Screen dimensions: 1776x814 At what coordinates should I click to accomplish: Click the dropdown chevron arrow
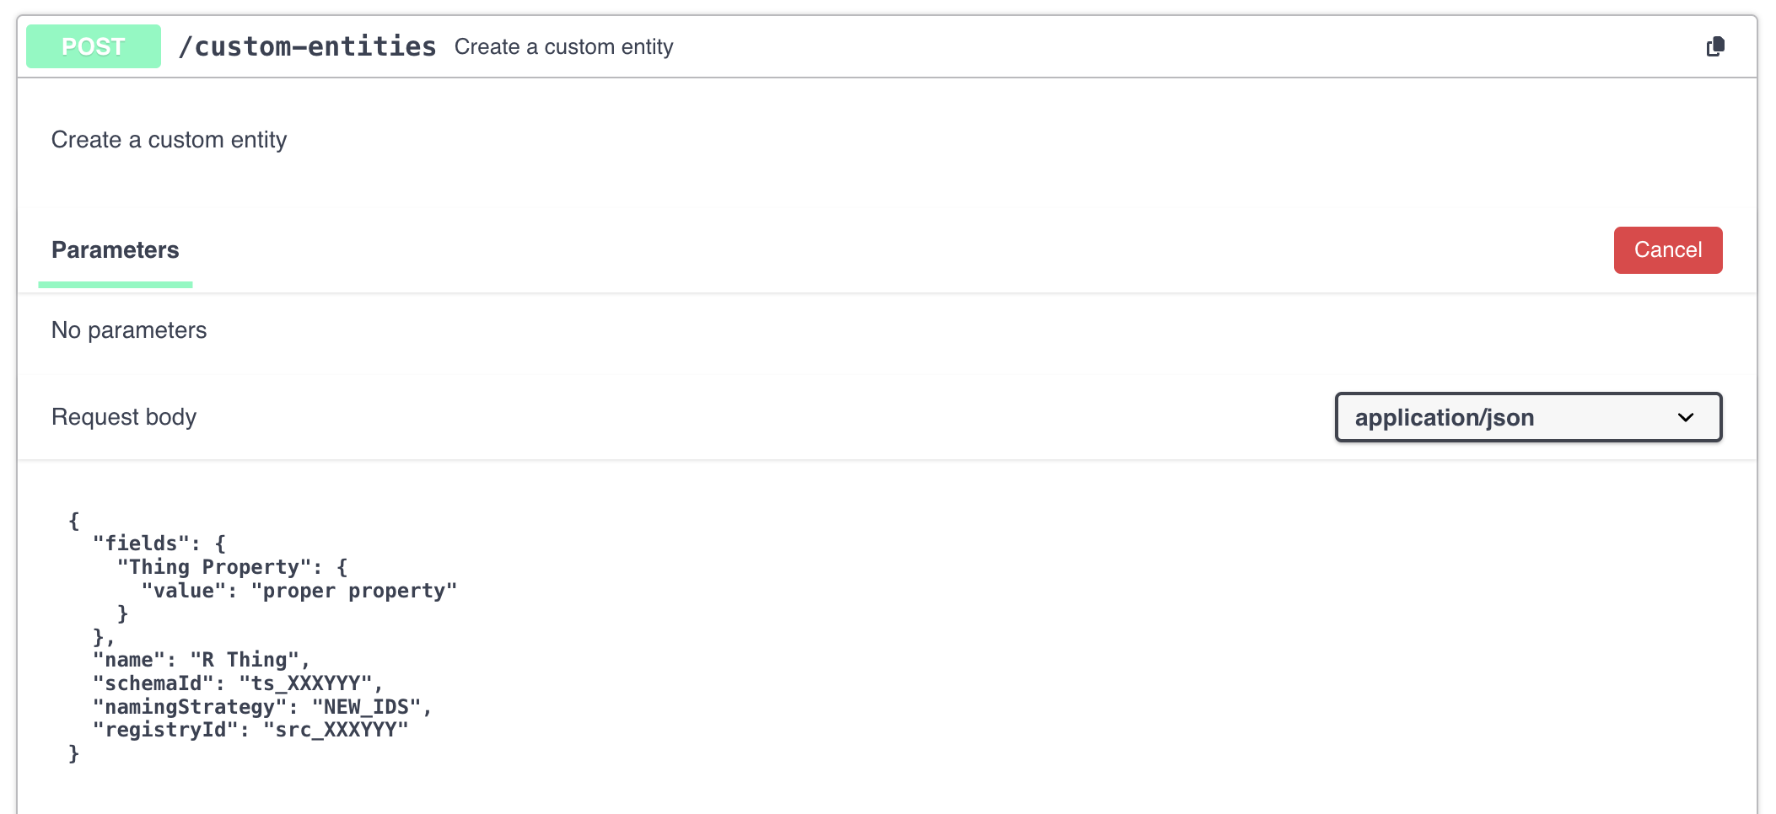click(1686, 417)
